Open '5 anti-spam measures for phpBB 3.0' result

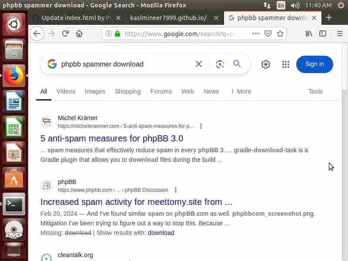(112, 138)
